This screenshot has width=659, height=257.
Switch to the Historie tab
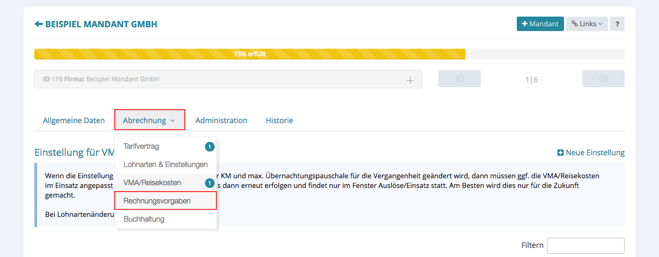(x=279, y=120)
